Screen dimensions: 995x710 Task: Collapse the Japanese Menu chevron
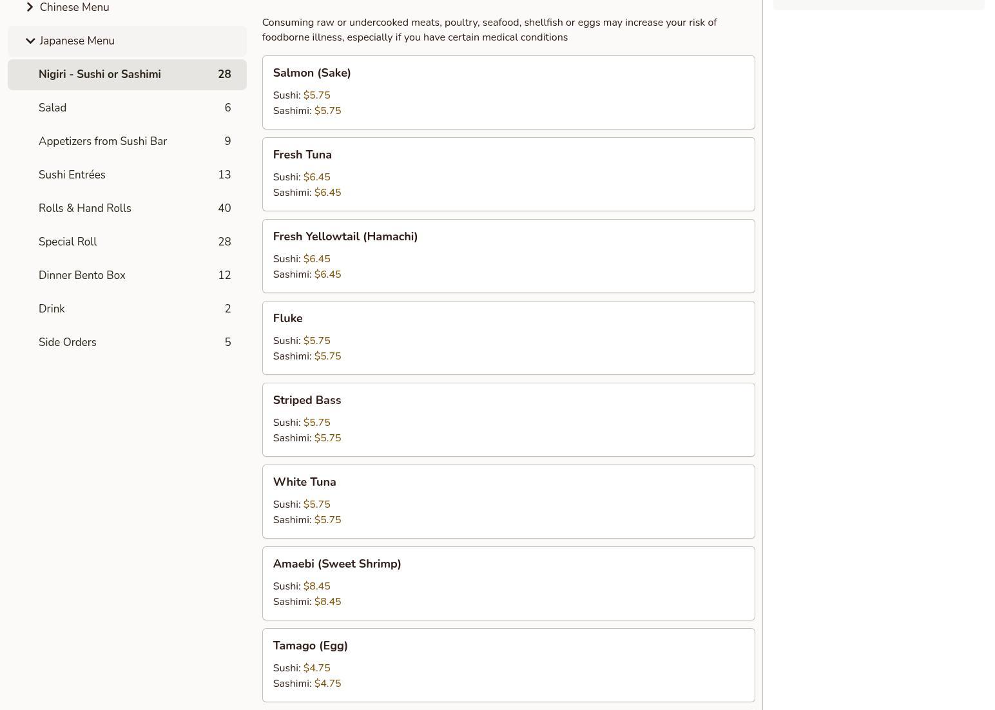(30, 41)
